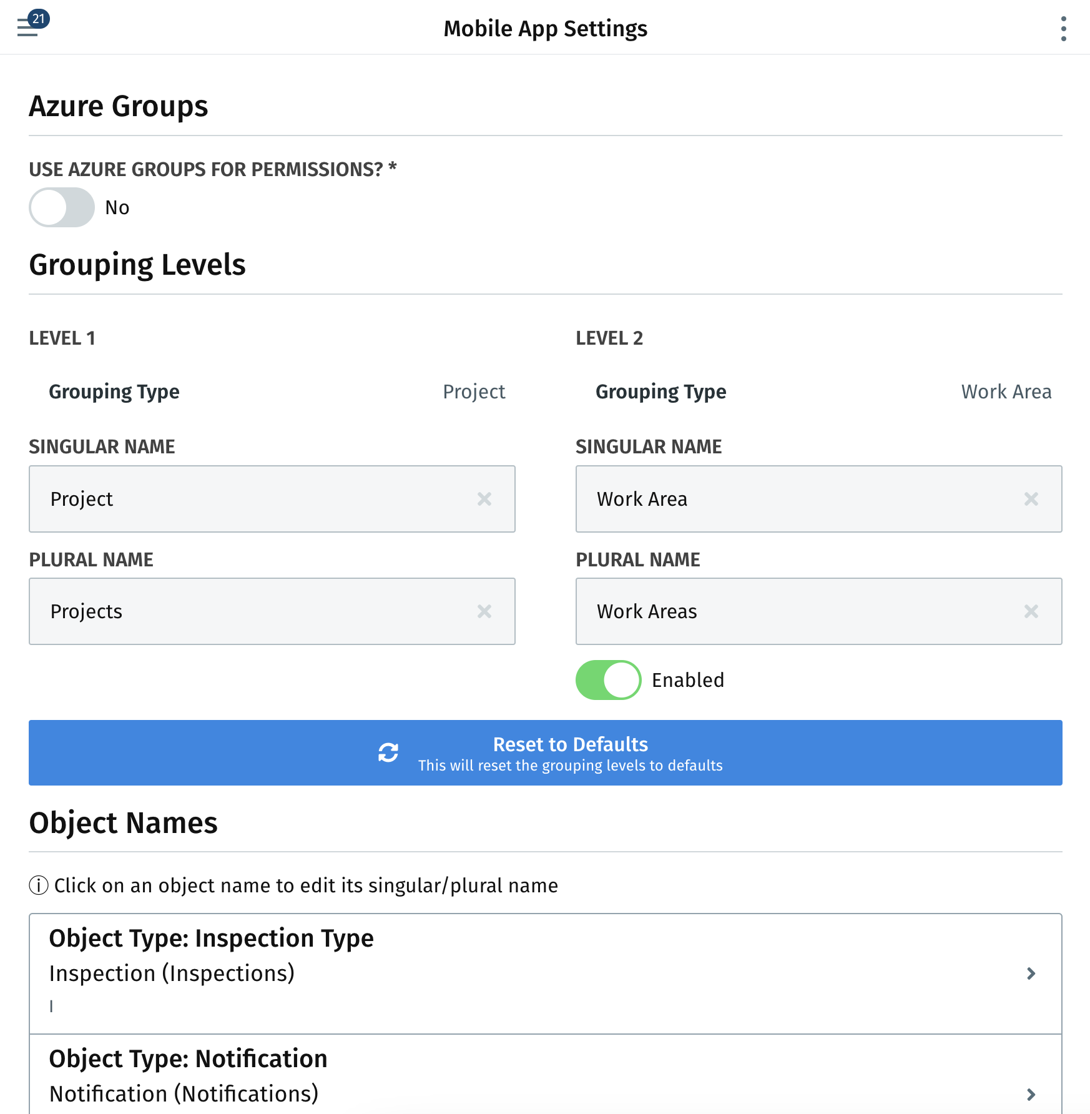Disable the Level 2 Enabled toggle
Screen dimensions: 1090x1114
(608, 680)
